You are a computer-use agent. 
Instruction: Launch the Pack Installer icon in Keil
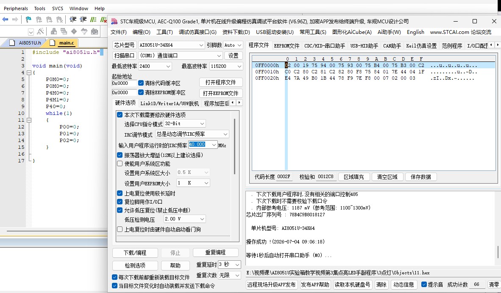pyautogui.click(x=94, y=31)
